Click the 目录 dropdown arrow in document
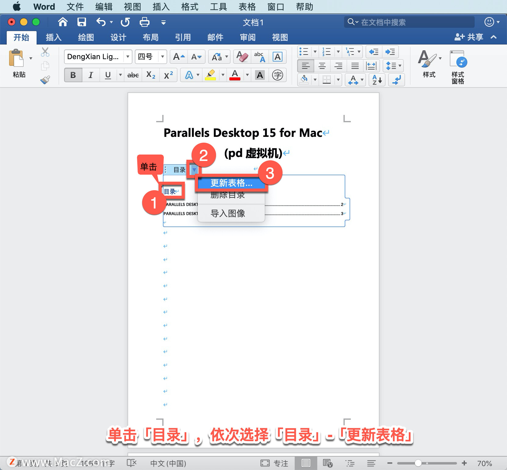507x470 pixels. tap(194, 170)
